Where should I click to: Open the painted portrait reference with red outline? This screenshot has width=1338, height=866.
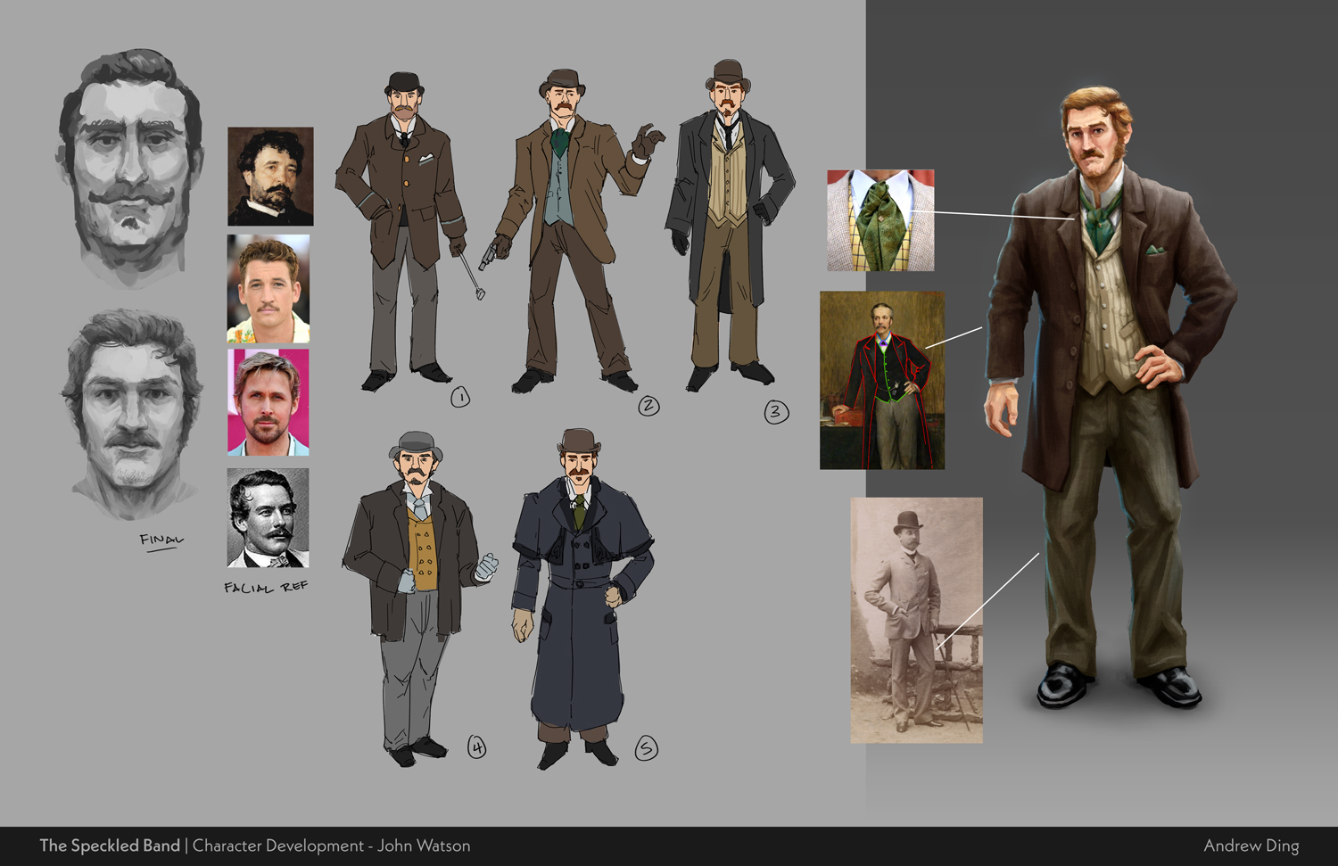pos(882,380)
